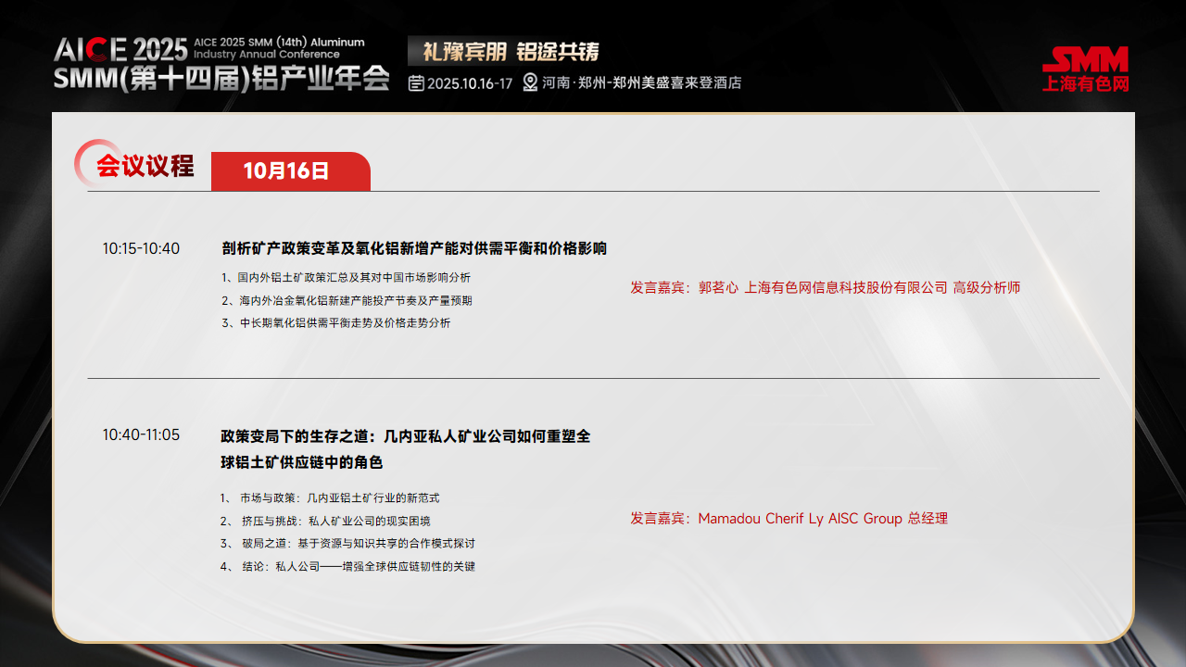The width and height of the screenshot is (1186, 667).
Task: Click item 市场与政策：几内亚铝土矿行业的新范式
Action: tap(330, 497)
